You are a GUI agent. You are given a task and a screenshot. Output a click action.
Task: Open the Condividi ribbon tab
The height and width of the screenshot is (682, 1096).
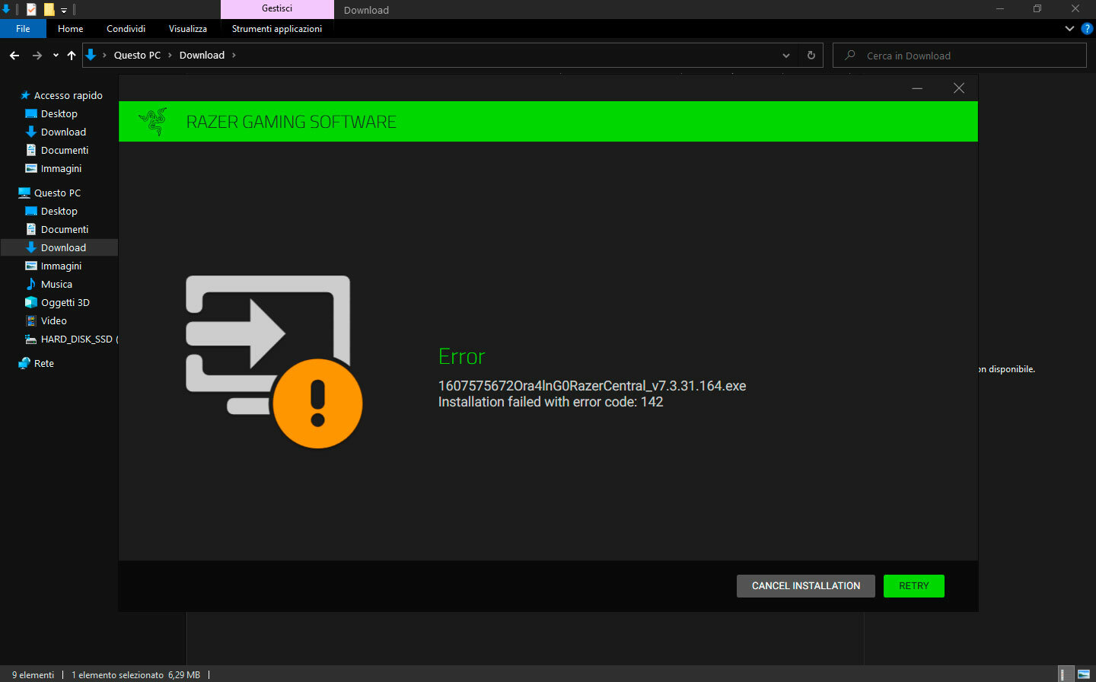126,29
